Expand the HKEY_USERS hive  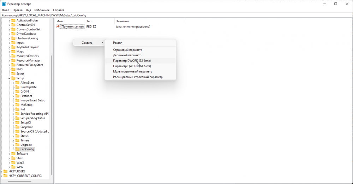pyautogui.click(x=1, y=171)
